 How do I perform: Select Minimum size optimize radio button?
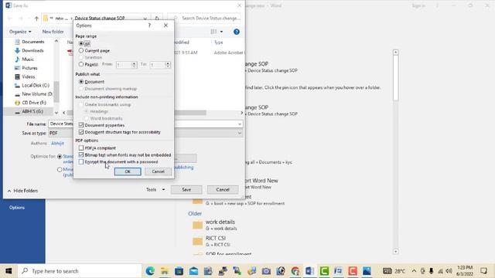coord(60,170)
